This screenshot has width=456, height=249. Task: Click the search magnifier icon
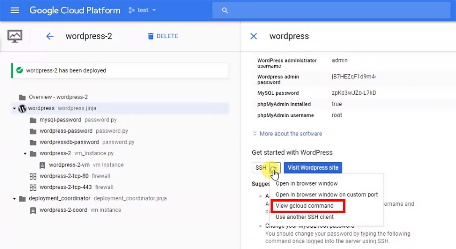[x=225, y=11]
